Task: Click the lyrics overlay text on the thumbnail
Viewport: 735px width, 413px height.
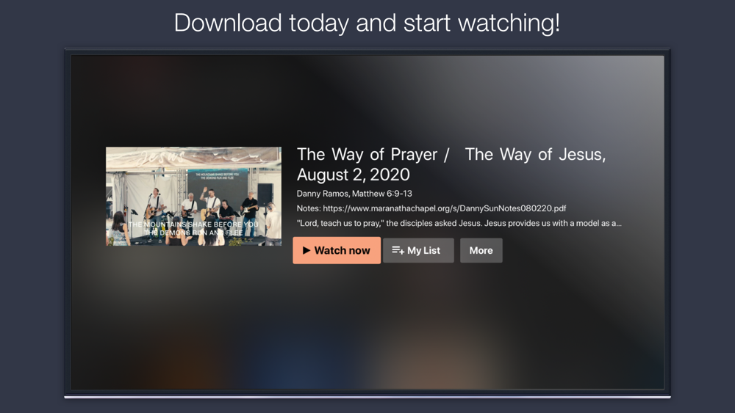Action: (193, 228)
